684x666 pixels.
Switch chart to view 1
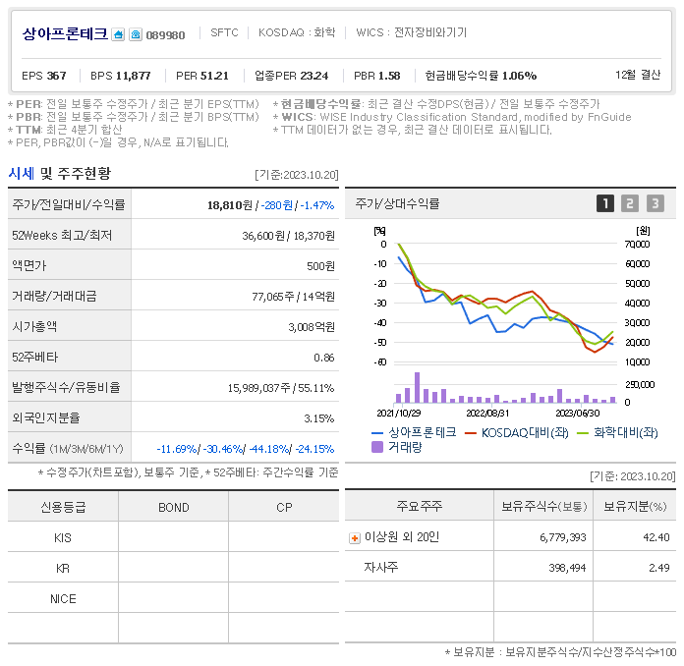[x=605, y=203]
